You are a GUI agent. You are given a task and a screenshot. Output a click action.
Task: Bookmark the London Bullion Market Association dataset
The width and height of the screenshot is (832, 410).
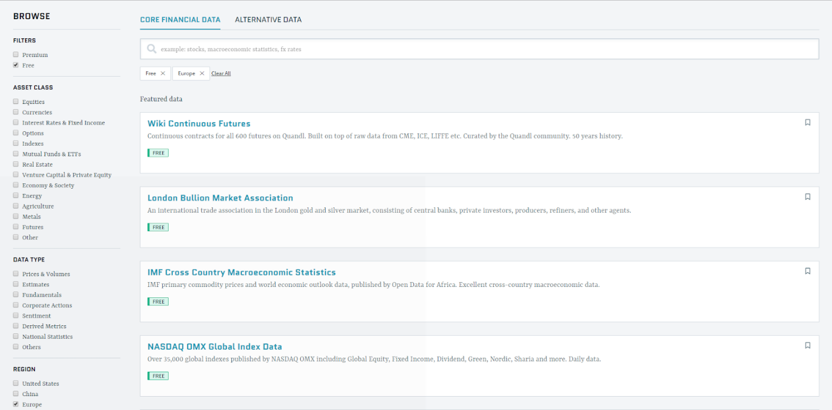pyautogui.click(x=808, y=197)
